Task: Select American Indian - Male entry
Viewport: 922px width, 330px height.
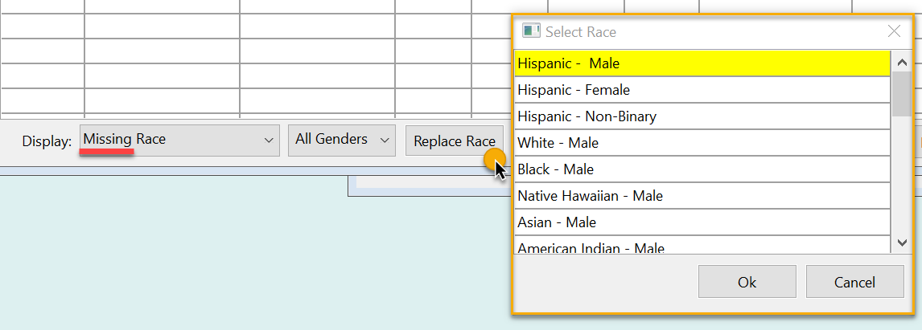Action: (x=701, y=246)
